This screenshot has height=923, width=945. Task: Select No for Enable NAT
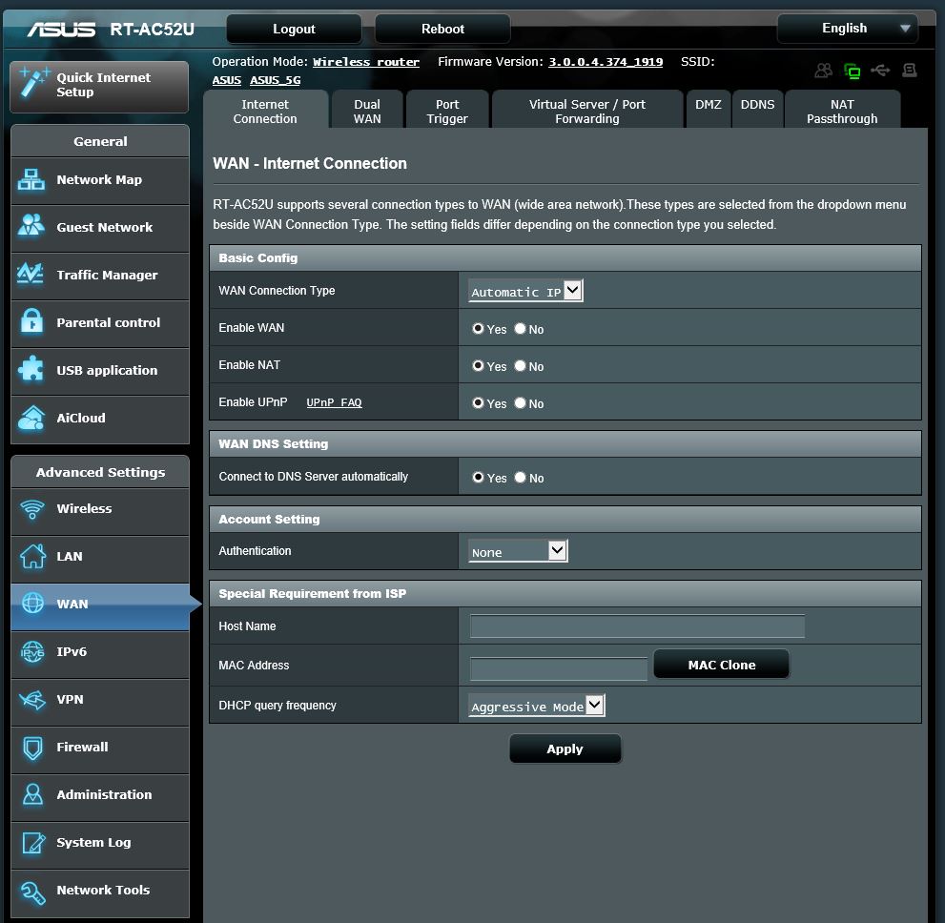click(x=520, y=366)
